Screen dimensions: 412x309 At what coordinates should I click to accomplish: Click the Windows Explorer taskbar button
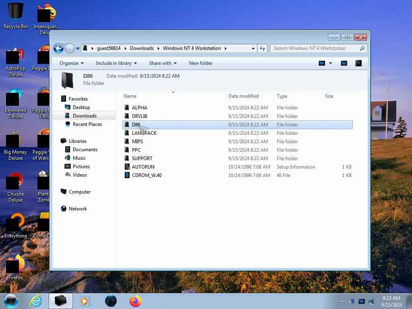pos(61,301)
